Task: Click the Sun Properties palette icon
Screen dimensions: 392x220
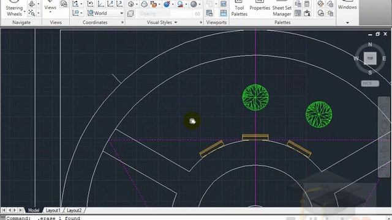Action: 330,13
